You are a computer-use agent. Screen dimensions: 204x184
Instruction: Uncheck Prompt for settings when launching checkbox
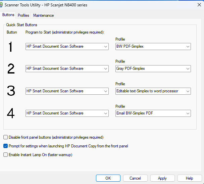[x=5, y=146]
